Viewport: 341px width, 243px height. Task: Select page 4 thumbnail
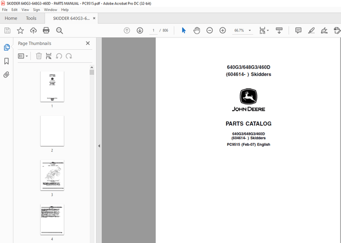52,219
